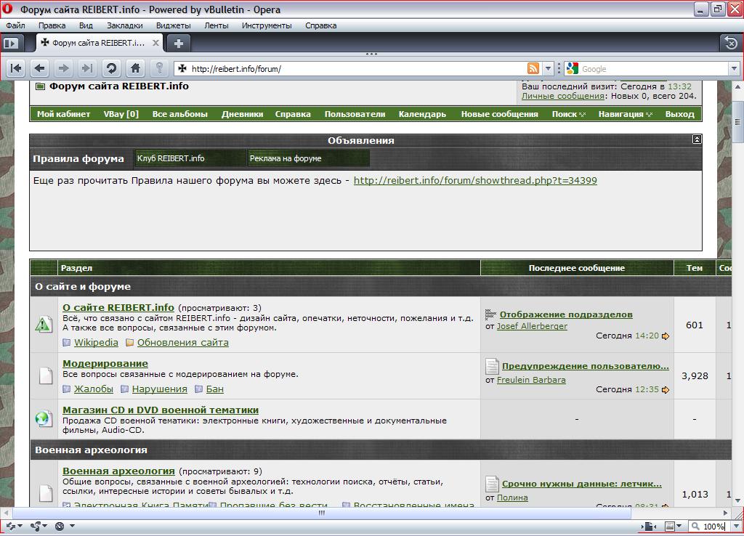This screenshot has height=536, width=744.
Task: Reload the current page
Action: 111,69
